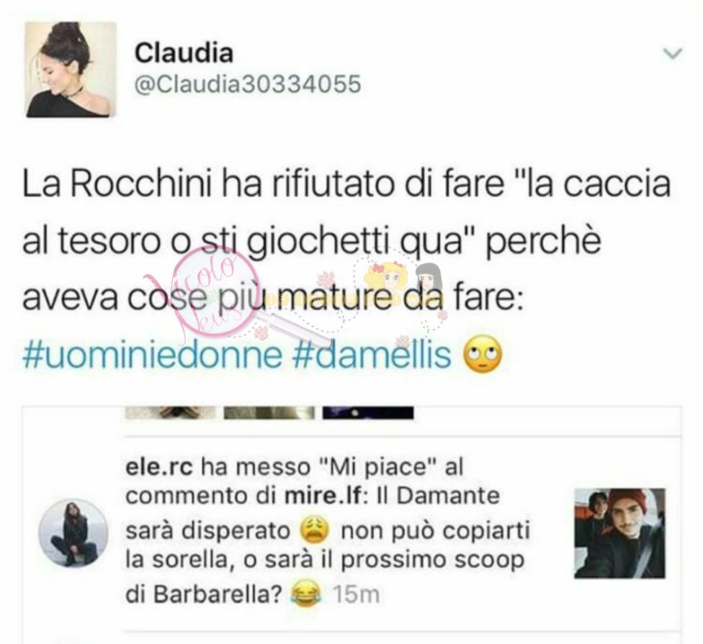Click the 15m timestamp

356,595
